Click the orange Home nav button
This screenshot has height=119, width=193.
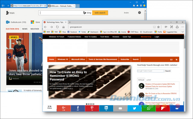[x=52, y=59]
